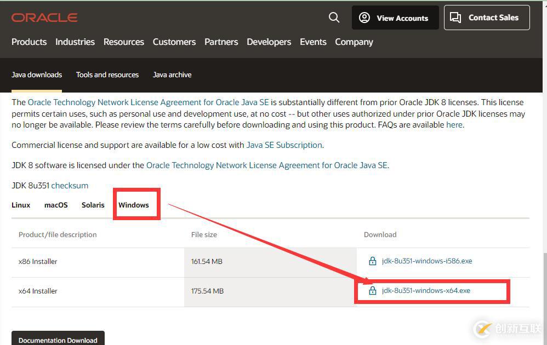The image size is (547, 345).
Task: Click the Contact Sales button
Action: point(486,18)
